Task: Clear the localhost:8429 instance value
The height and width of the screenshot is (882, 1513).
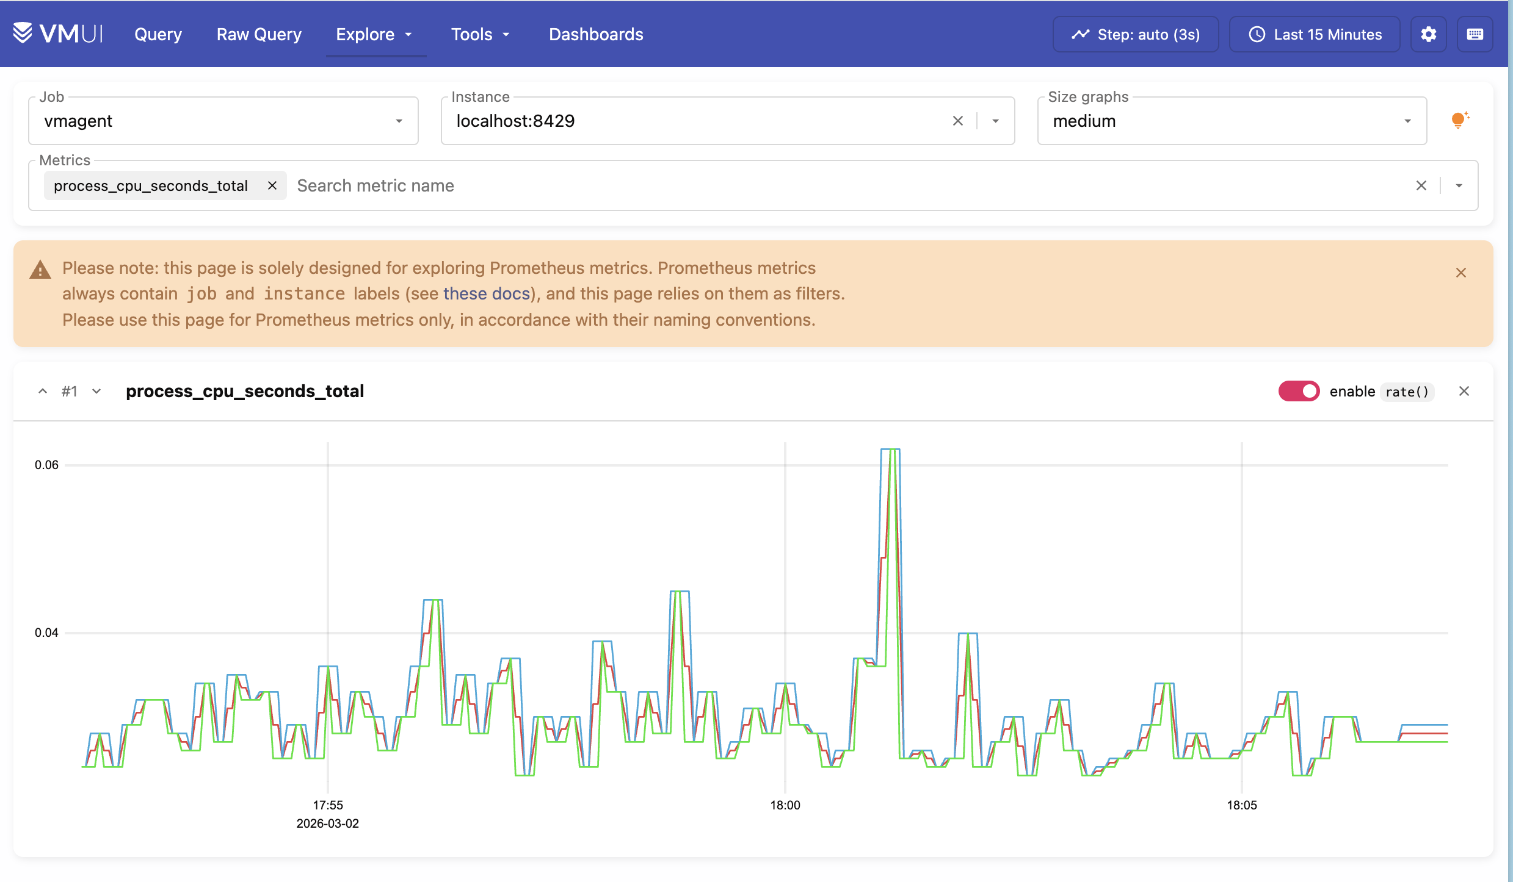Action: point(958,121)
